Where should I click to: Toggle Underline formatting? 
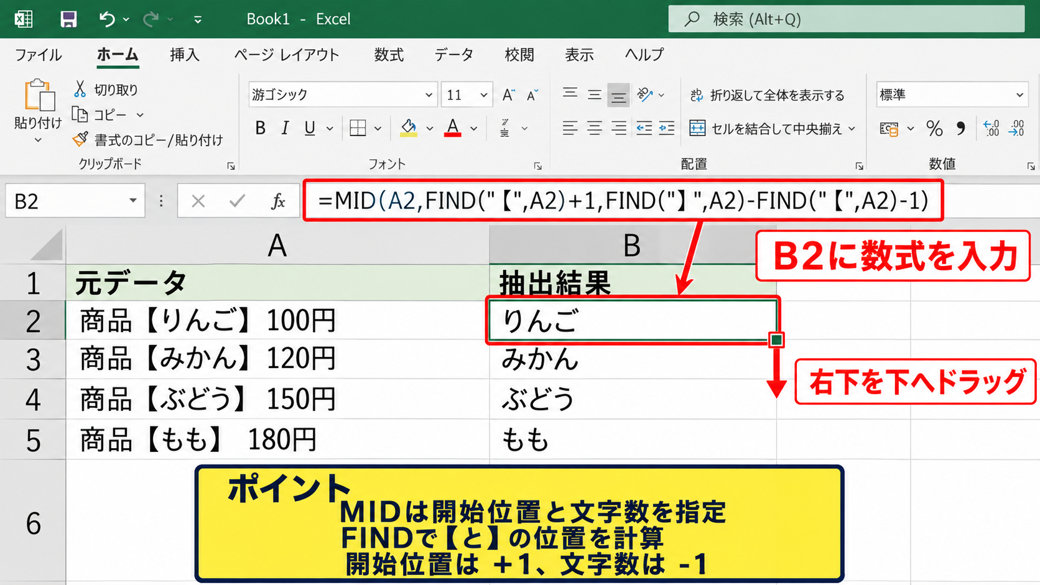[310, 129]
